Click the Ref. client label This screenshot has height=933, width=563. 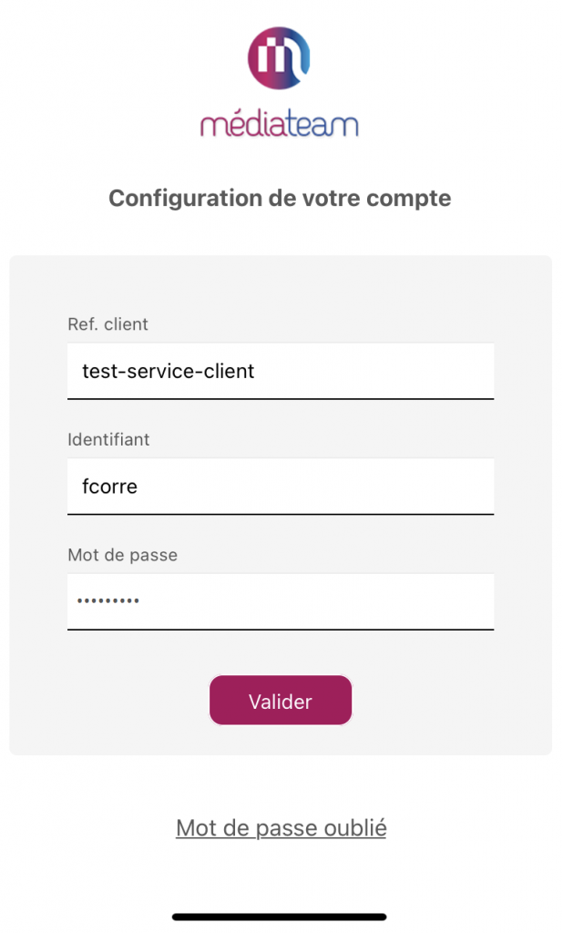click(107, 324)
